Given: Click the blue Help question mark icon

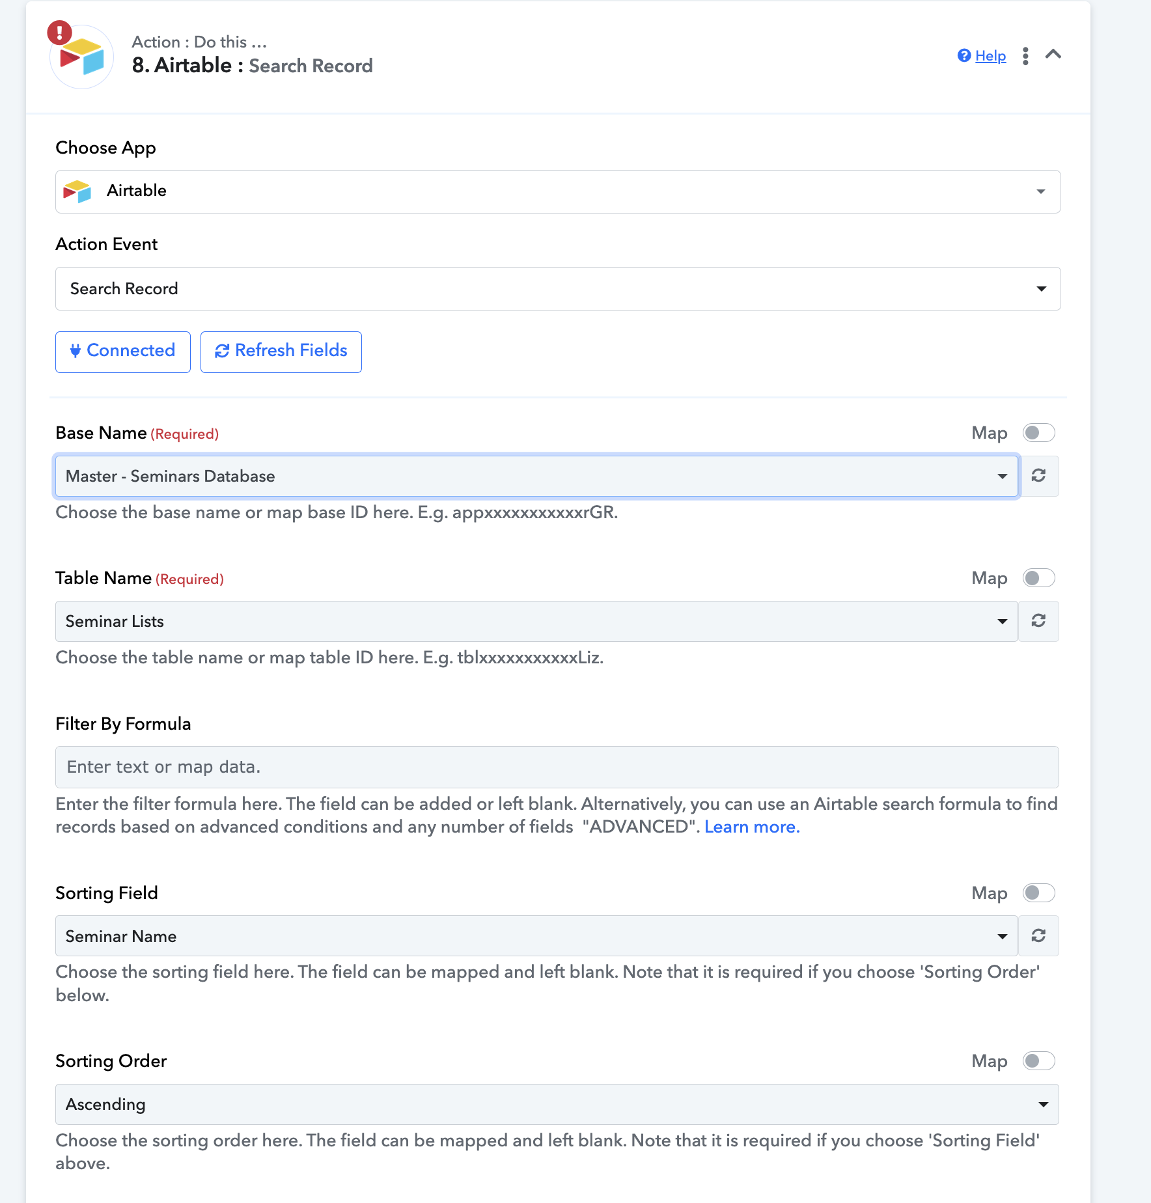Looking at the screenshot, I should tap(964, 56).
